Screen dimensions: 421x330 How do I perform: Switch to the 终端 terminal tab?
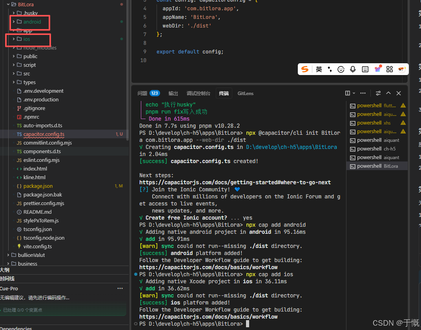click(x=224, y=93)
